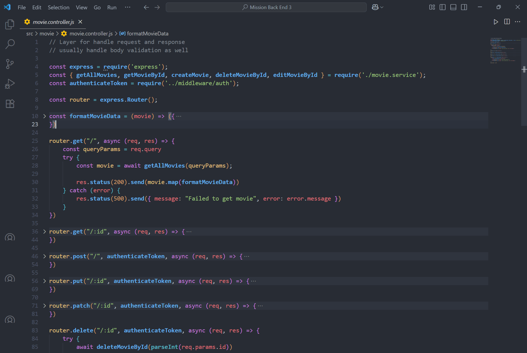The image size is (527, 353).
Task: Click the VS Code logo icon
Action: [x=7, y=7]
